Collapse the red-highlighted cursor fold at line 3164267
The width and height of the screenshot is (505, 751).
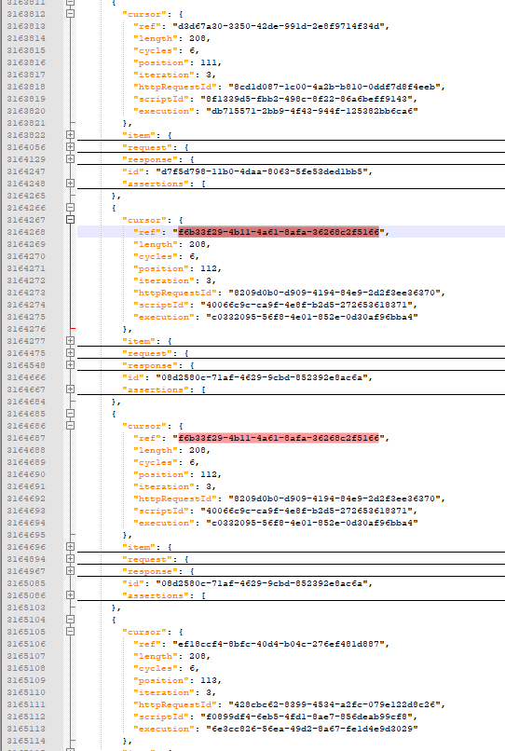71,220
